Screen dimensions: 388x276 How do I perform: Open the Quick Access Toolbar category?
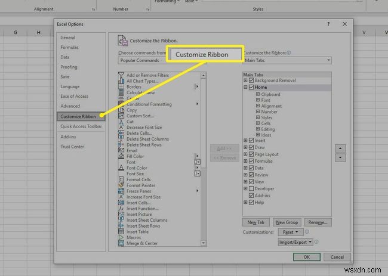(81, 126)
